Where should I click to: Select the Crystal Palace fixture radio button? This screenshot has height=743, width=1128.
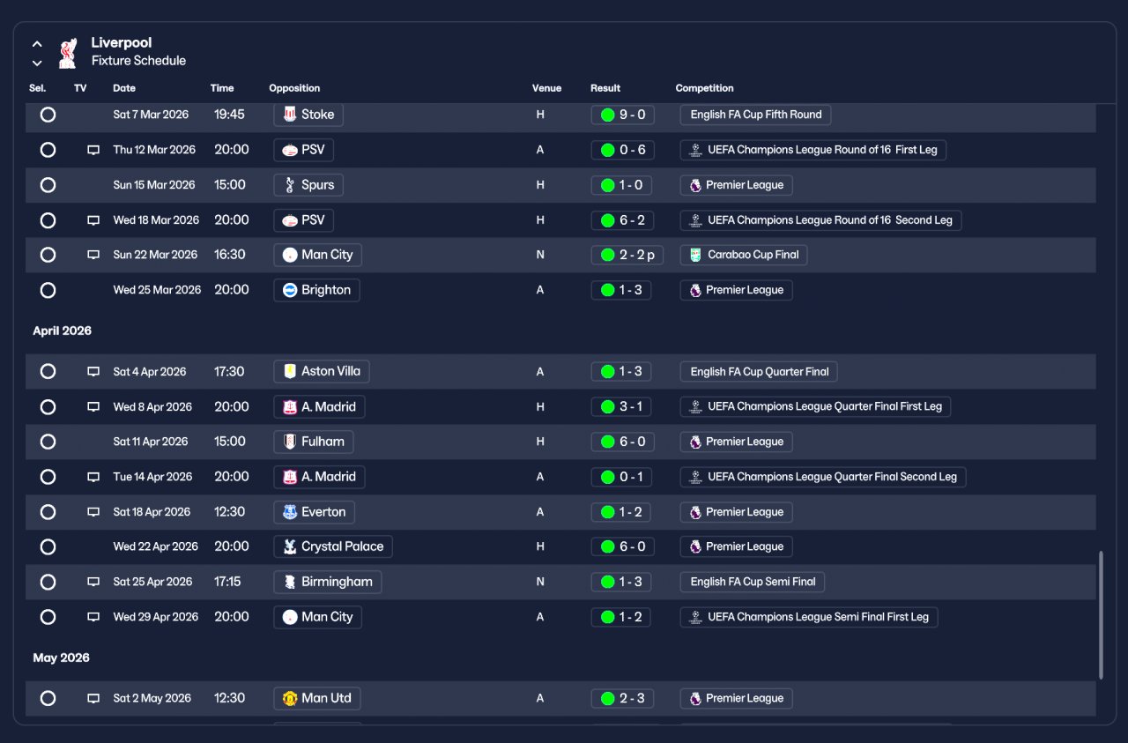(x=48, y=547)
